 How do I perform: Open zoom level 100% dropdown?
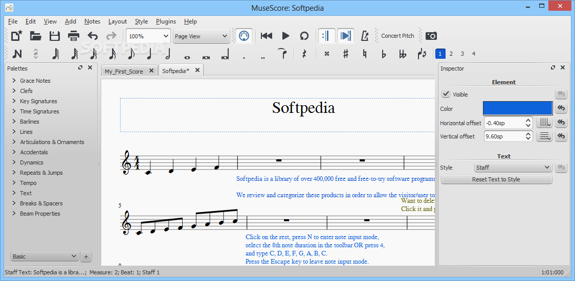pos(148,36)
